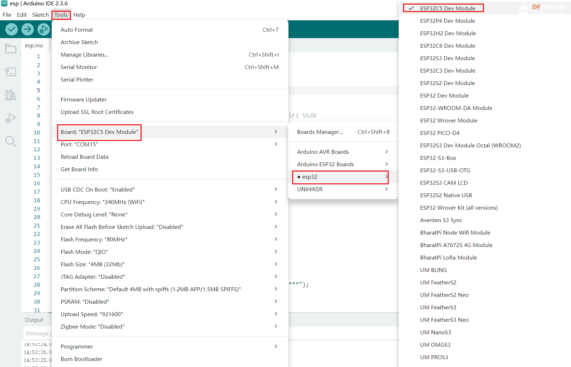Select ESP32C6 Dev Module board
Image resolution: width=571 pixels, height=367 pixels.
tap(485, 46)
